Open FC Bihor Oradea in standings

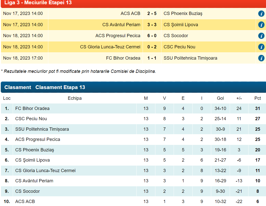tap(32, 108)
